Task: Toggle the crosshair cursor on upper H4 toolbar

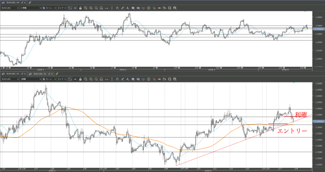Action: [x=154, y=8]
